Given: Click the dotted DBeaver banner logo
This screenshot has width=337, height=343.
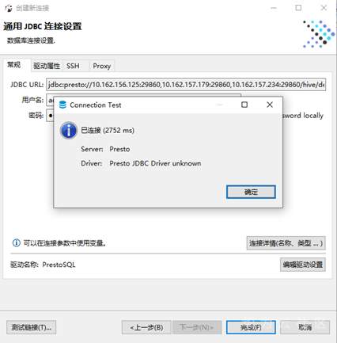Looking at the screenshot, I should 319,34.
